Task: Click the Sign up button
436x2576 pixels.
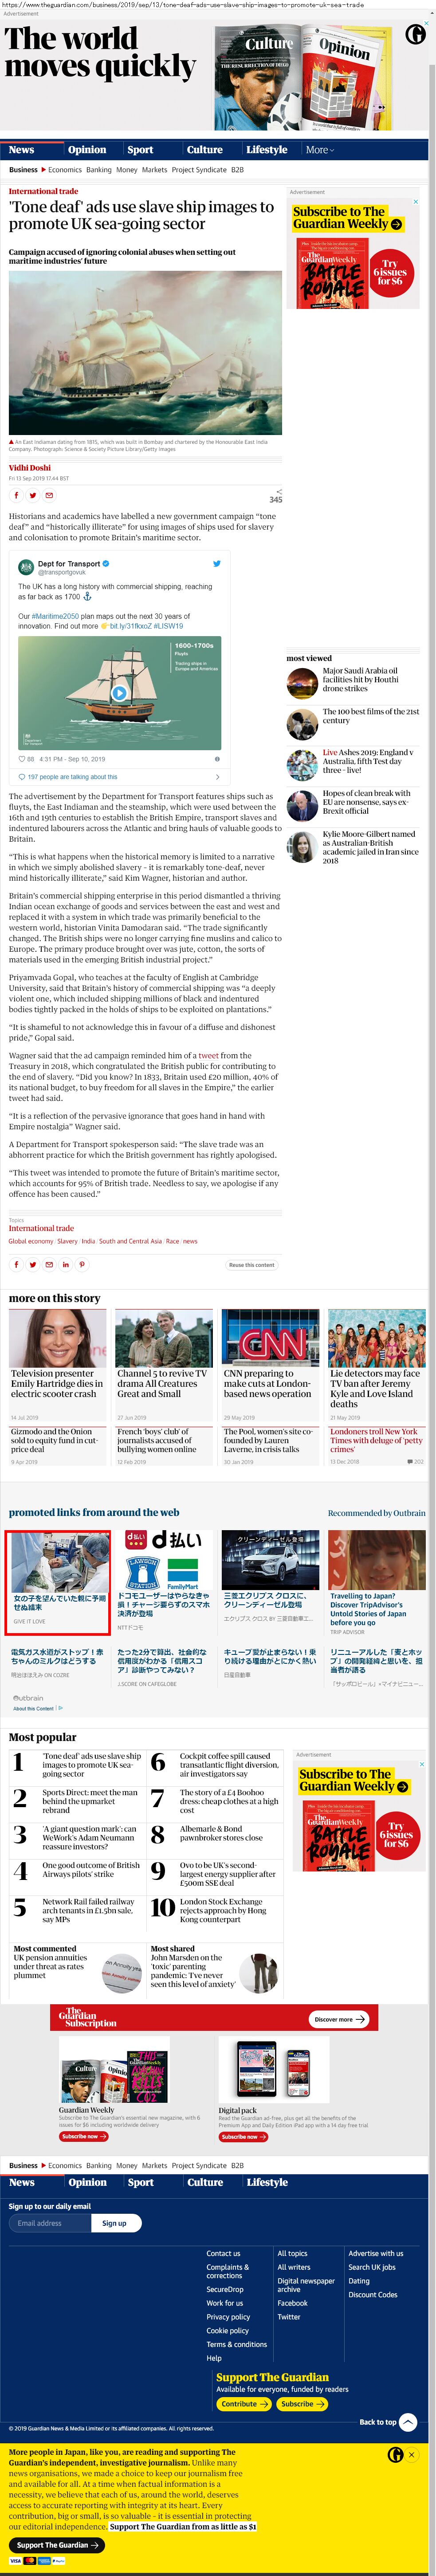Action: coord(115,2223)
